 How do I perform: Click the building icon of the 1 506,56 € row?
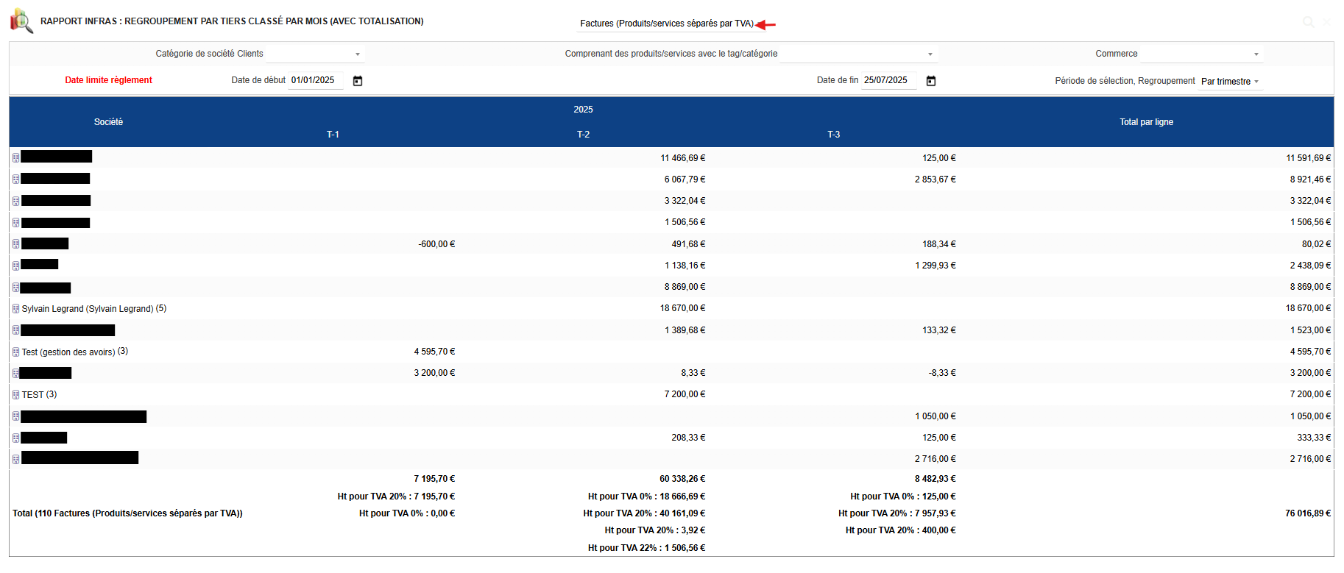15,222
